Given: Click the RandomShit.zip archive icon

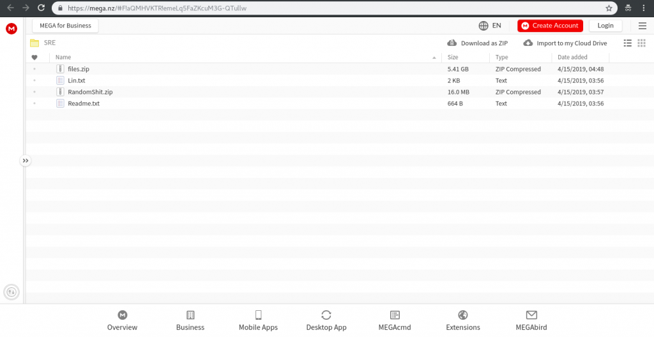Looking at the screenshot, I should (60, 92).
